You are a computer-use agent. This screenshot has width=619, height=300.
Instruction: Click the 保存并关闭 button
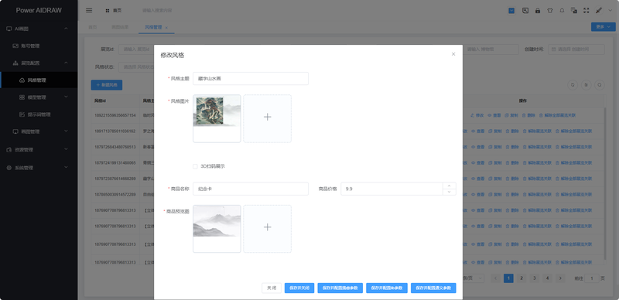tap(299, 288)
